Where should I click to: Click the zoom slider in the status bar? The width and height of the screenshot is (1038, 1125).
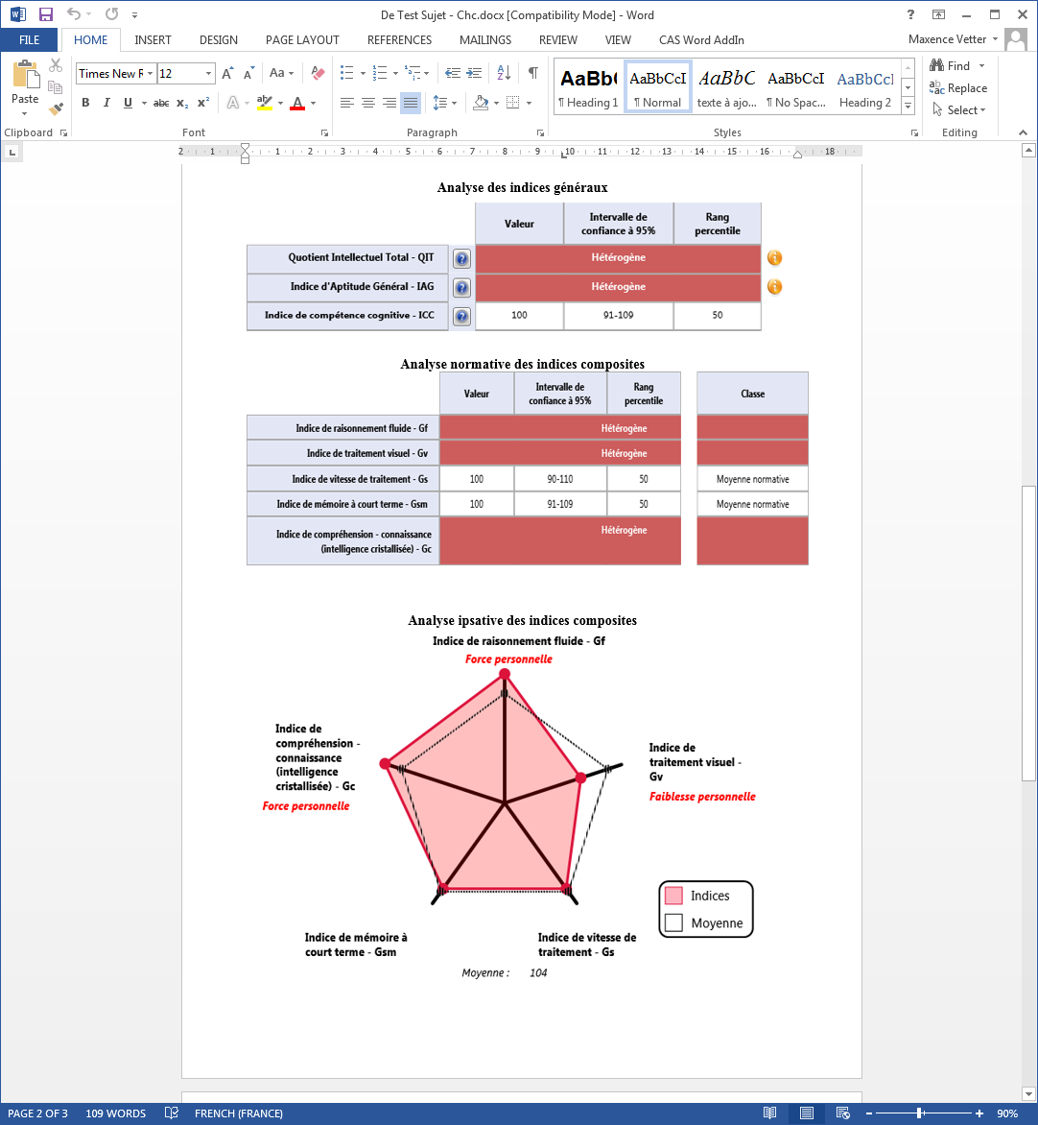919,1113
